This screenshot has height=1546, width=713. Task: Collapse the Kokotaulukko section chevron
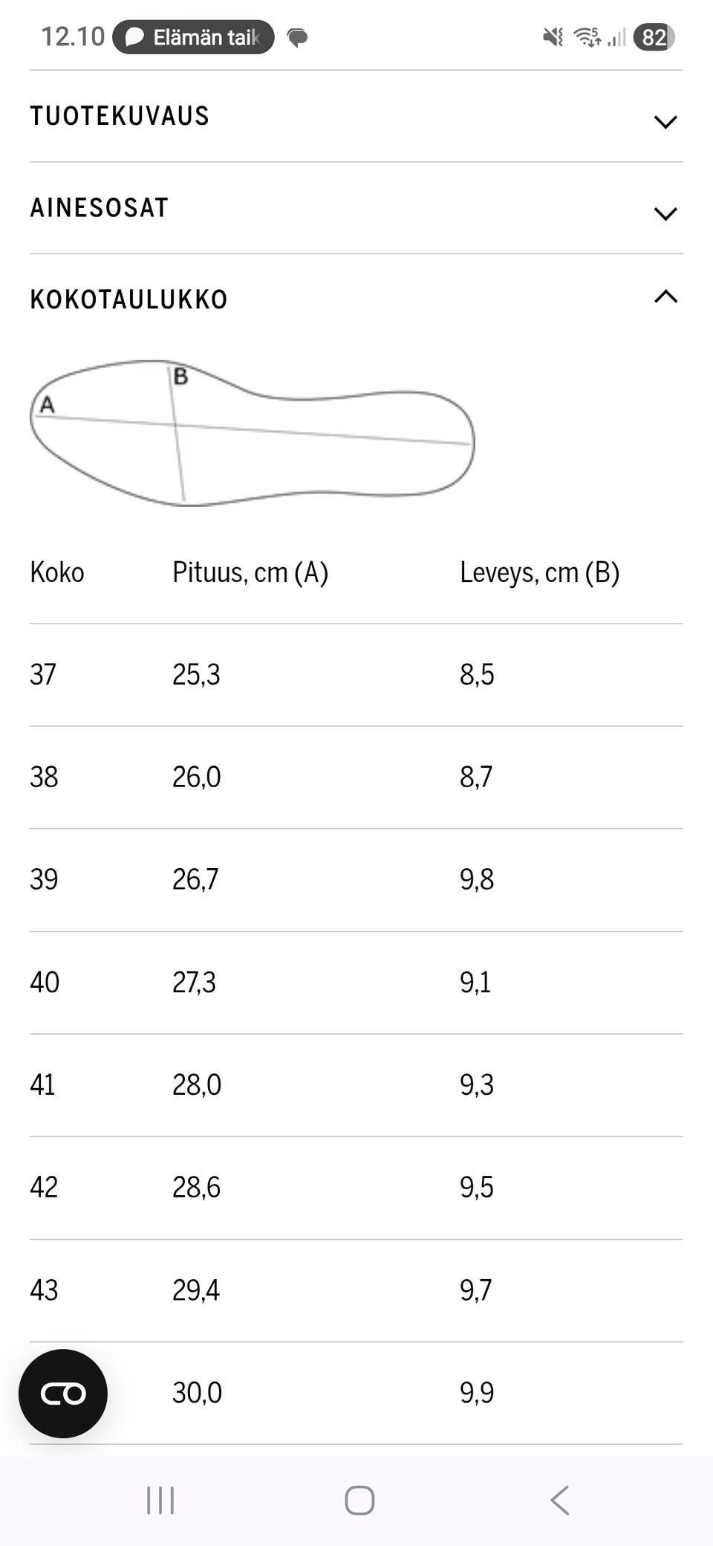tap(665, 297)
